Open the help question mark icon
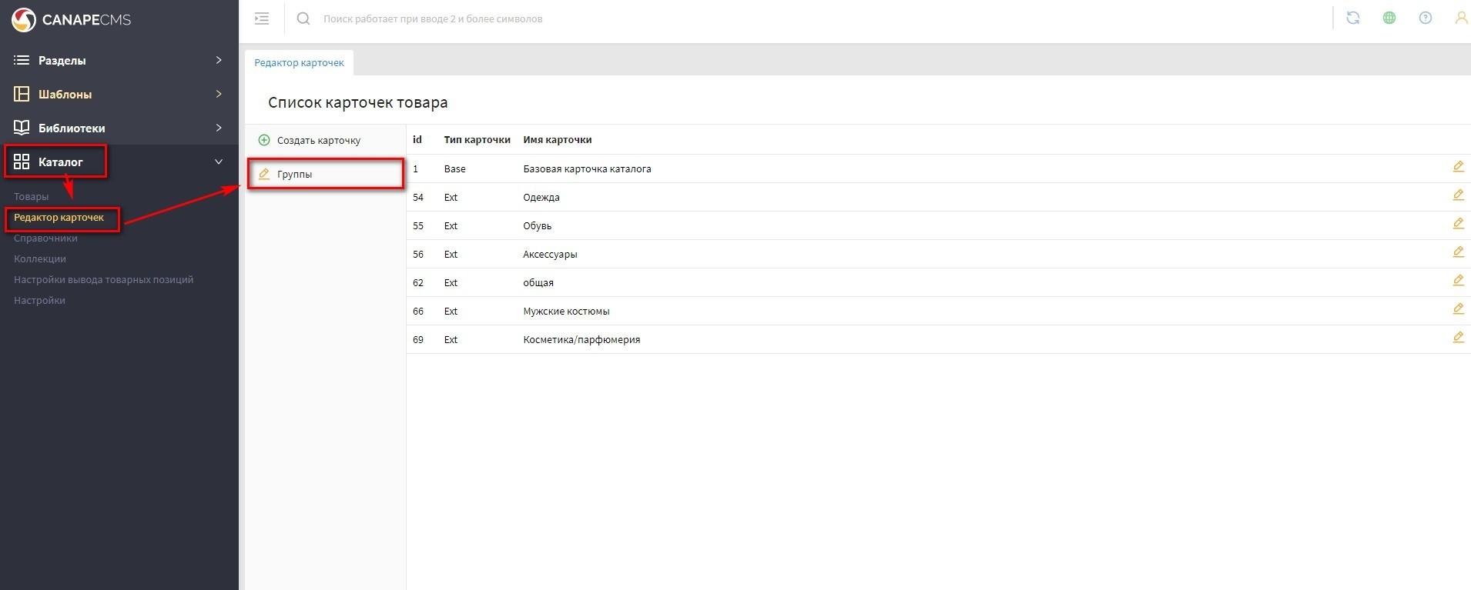The width and height of the screenshot is (1471, 590). tap(1425, 18)
